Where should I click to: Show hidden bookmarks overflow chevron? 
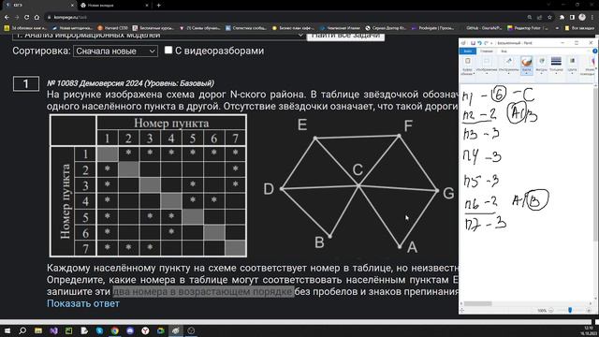[557, 28]
